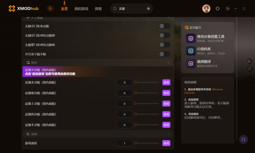Clear the search field with X icon

pyautogui.click(x=148, y=9)
